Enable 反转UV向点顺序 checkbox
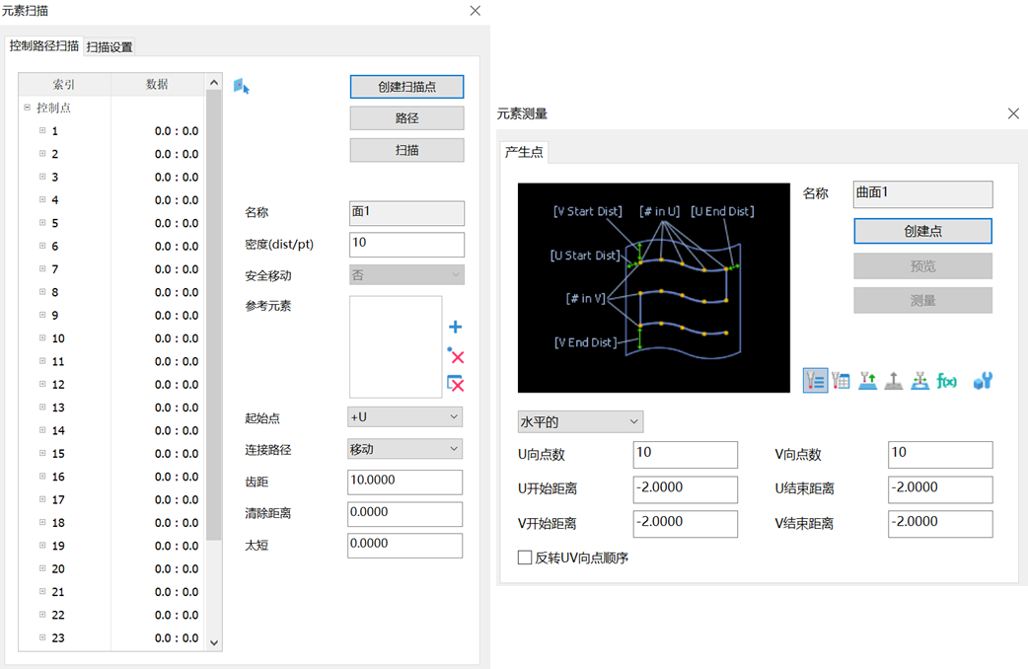 [x=525, y=558]
